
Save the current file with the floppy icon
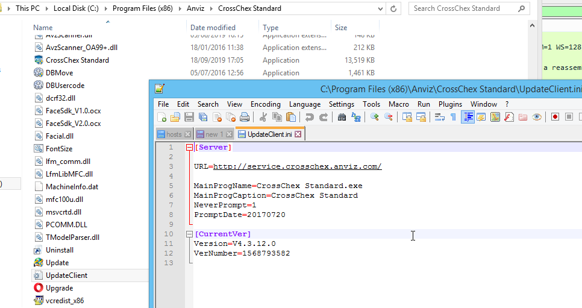coord(189,118)
